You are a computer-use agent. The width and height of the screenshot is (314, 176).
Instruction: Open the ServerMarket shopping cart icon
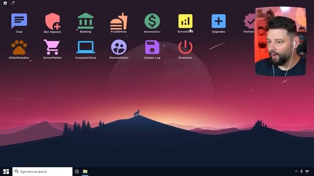(x=52, y=47)
